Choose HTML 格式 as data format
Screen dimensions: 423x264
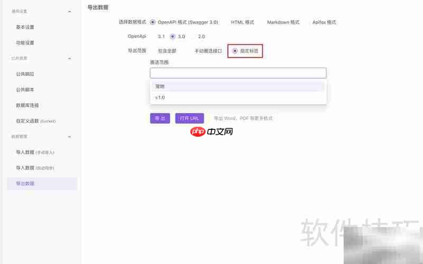[x=242, y=22]
